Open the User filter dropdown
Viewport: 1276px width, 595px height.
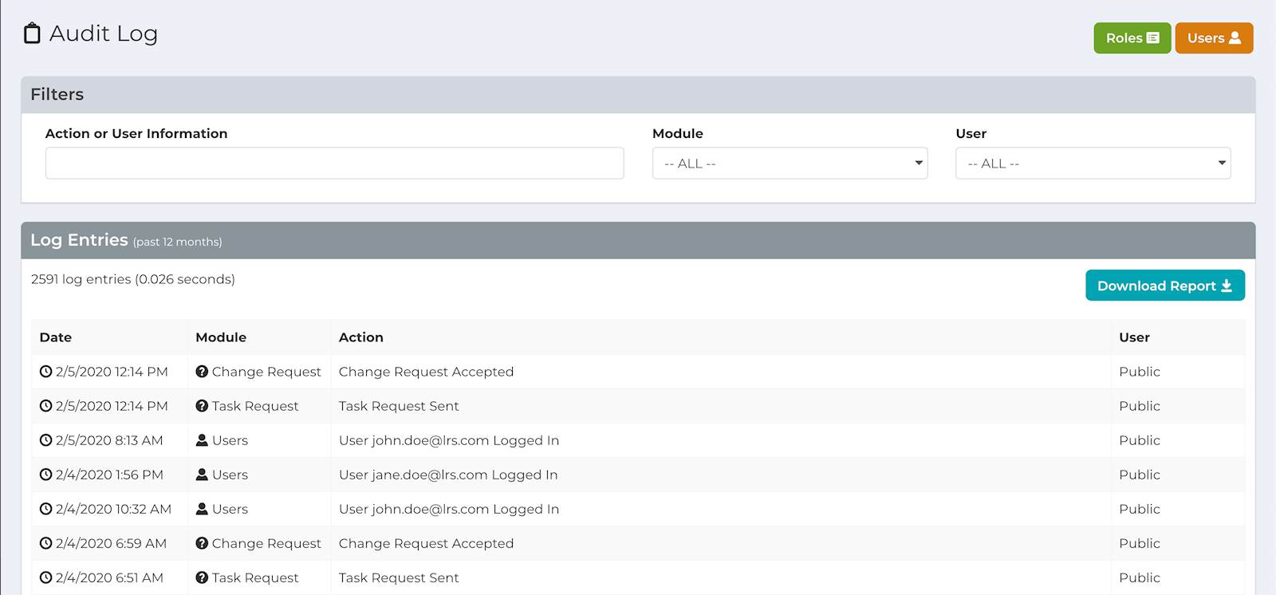(1093, 163)
